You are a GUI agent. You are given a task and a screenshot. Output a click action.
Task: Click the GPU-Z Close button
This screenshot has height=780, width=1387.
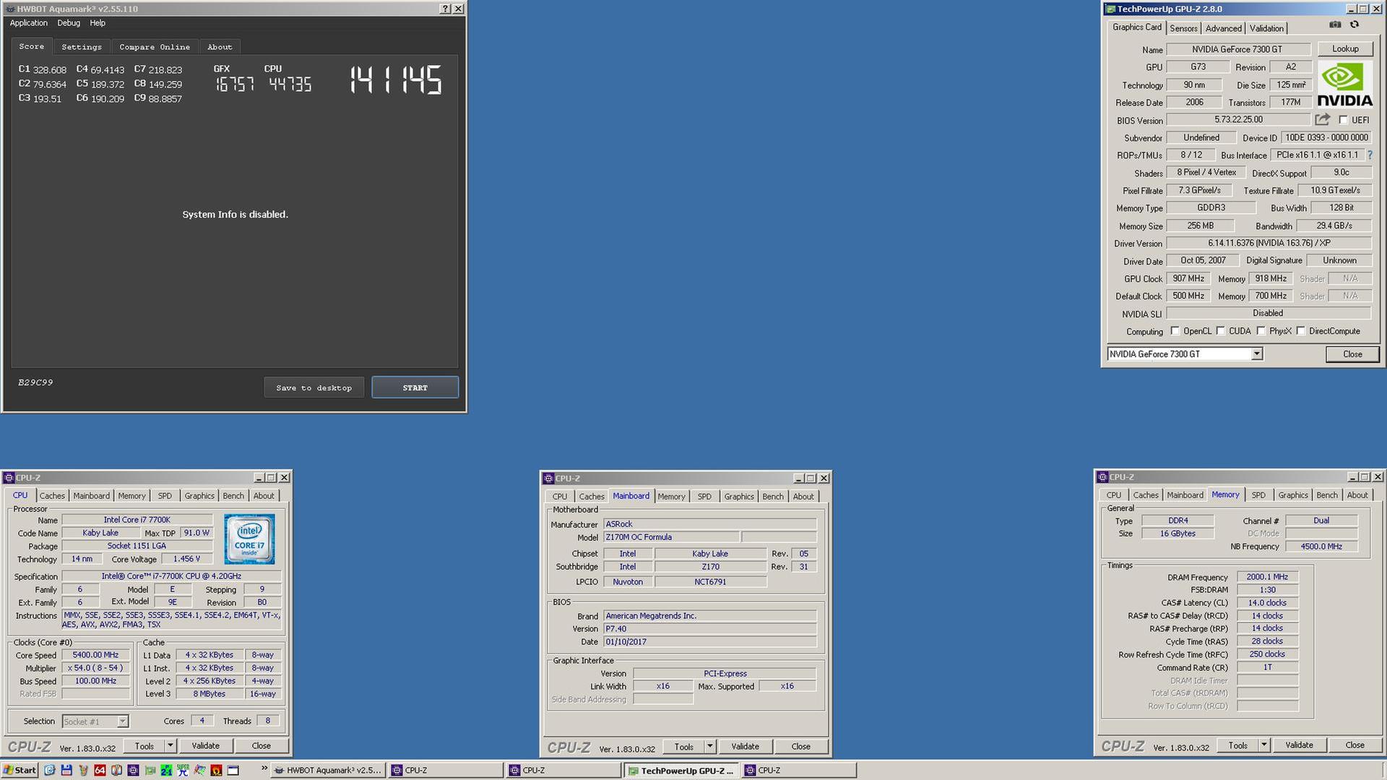pos(1352,355)
